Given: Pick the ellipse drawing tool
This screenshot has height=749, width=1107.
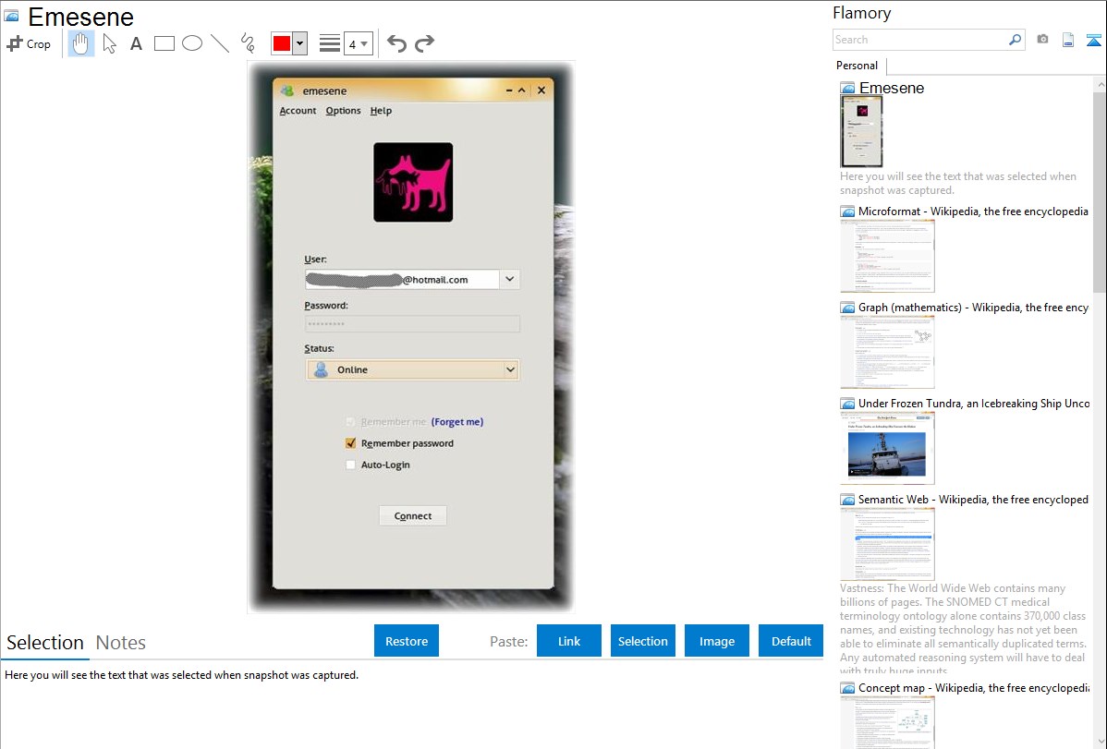Looking at the screenshot, I should tap(192, 43).
